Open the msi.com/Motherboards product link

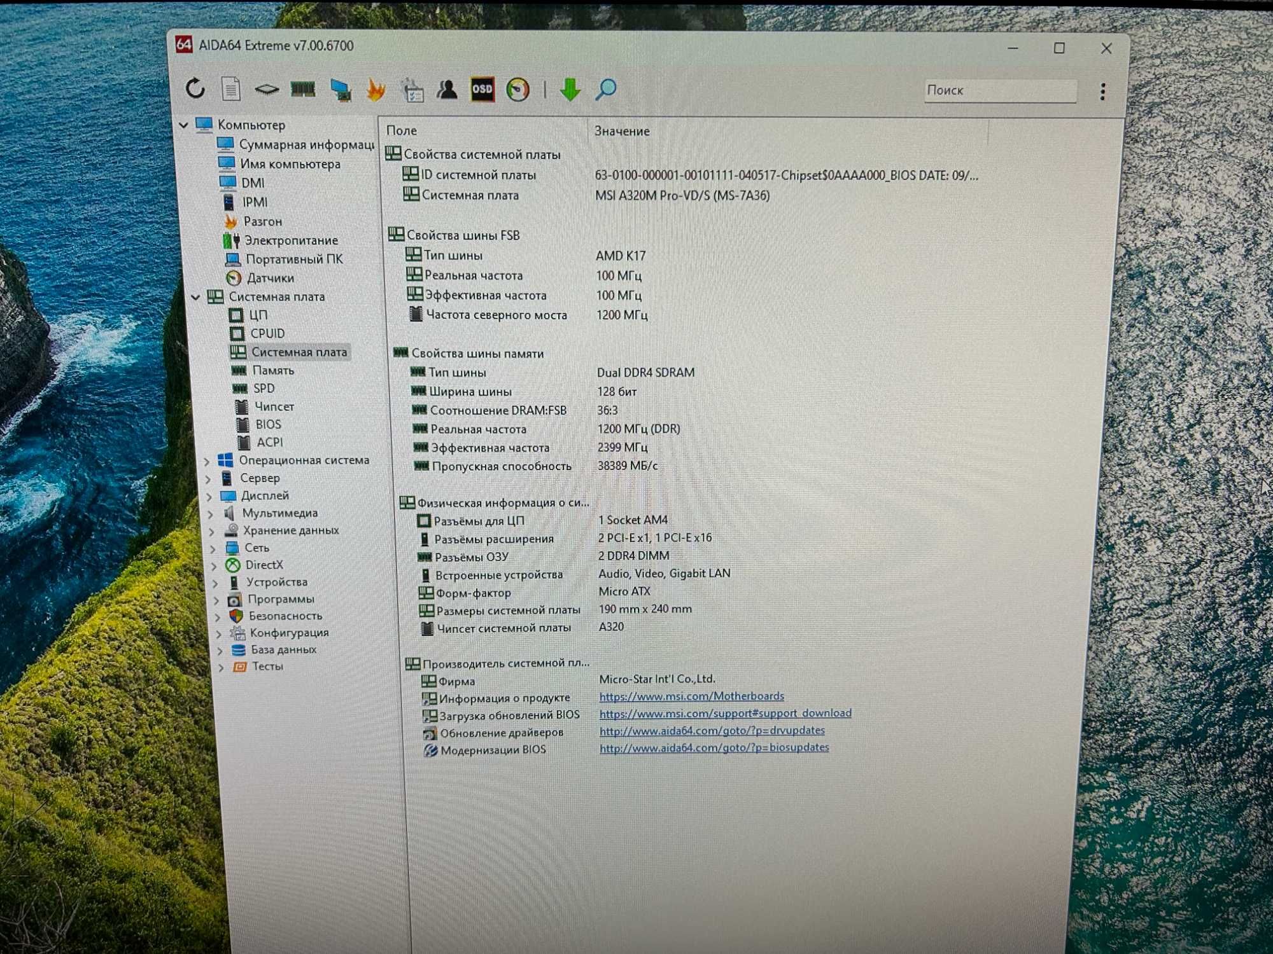tap(692, 696)
